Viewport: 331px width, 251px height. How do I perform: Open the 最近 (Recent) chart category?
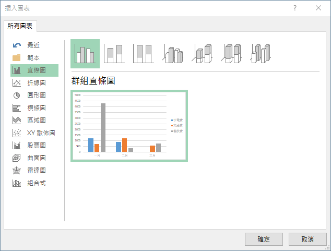pyautogui.click(x=33, y=45)
